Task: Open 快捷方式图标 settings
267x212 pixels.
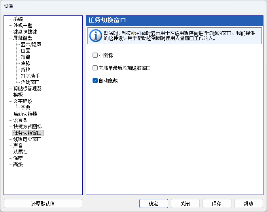Action: 27,127
